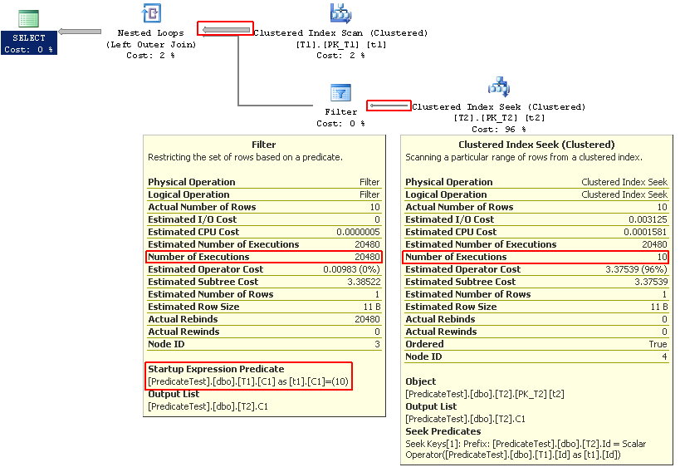This screenshot has height=472, width=680.
Task: Select the Nested Loops operator icon
Action: point(151,13)
